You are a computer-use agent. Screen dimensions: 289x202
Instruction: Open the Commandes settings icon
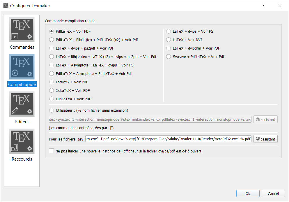pos(22,29)
